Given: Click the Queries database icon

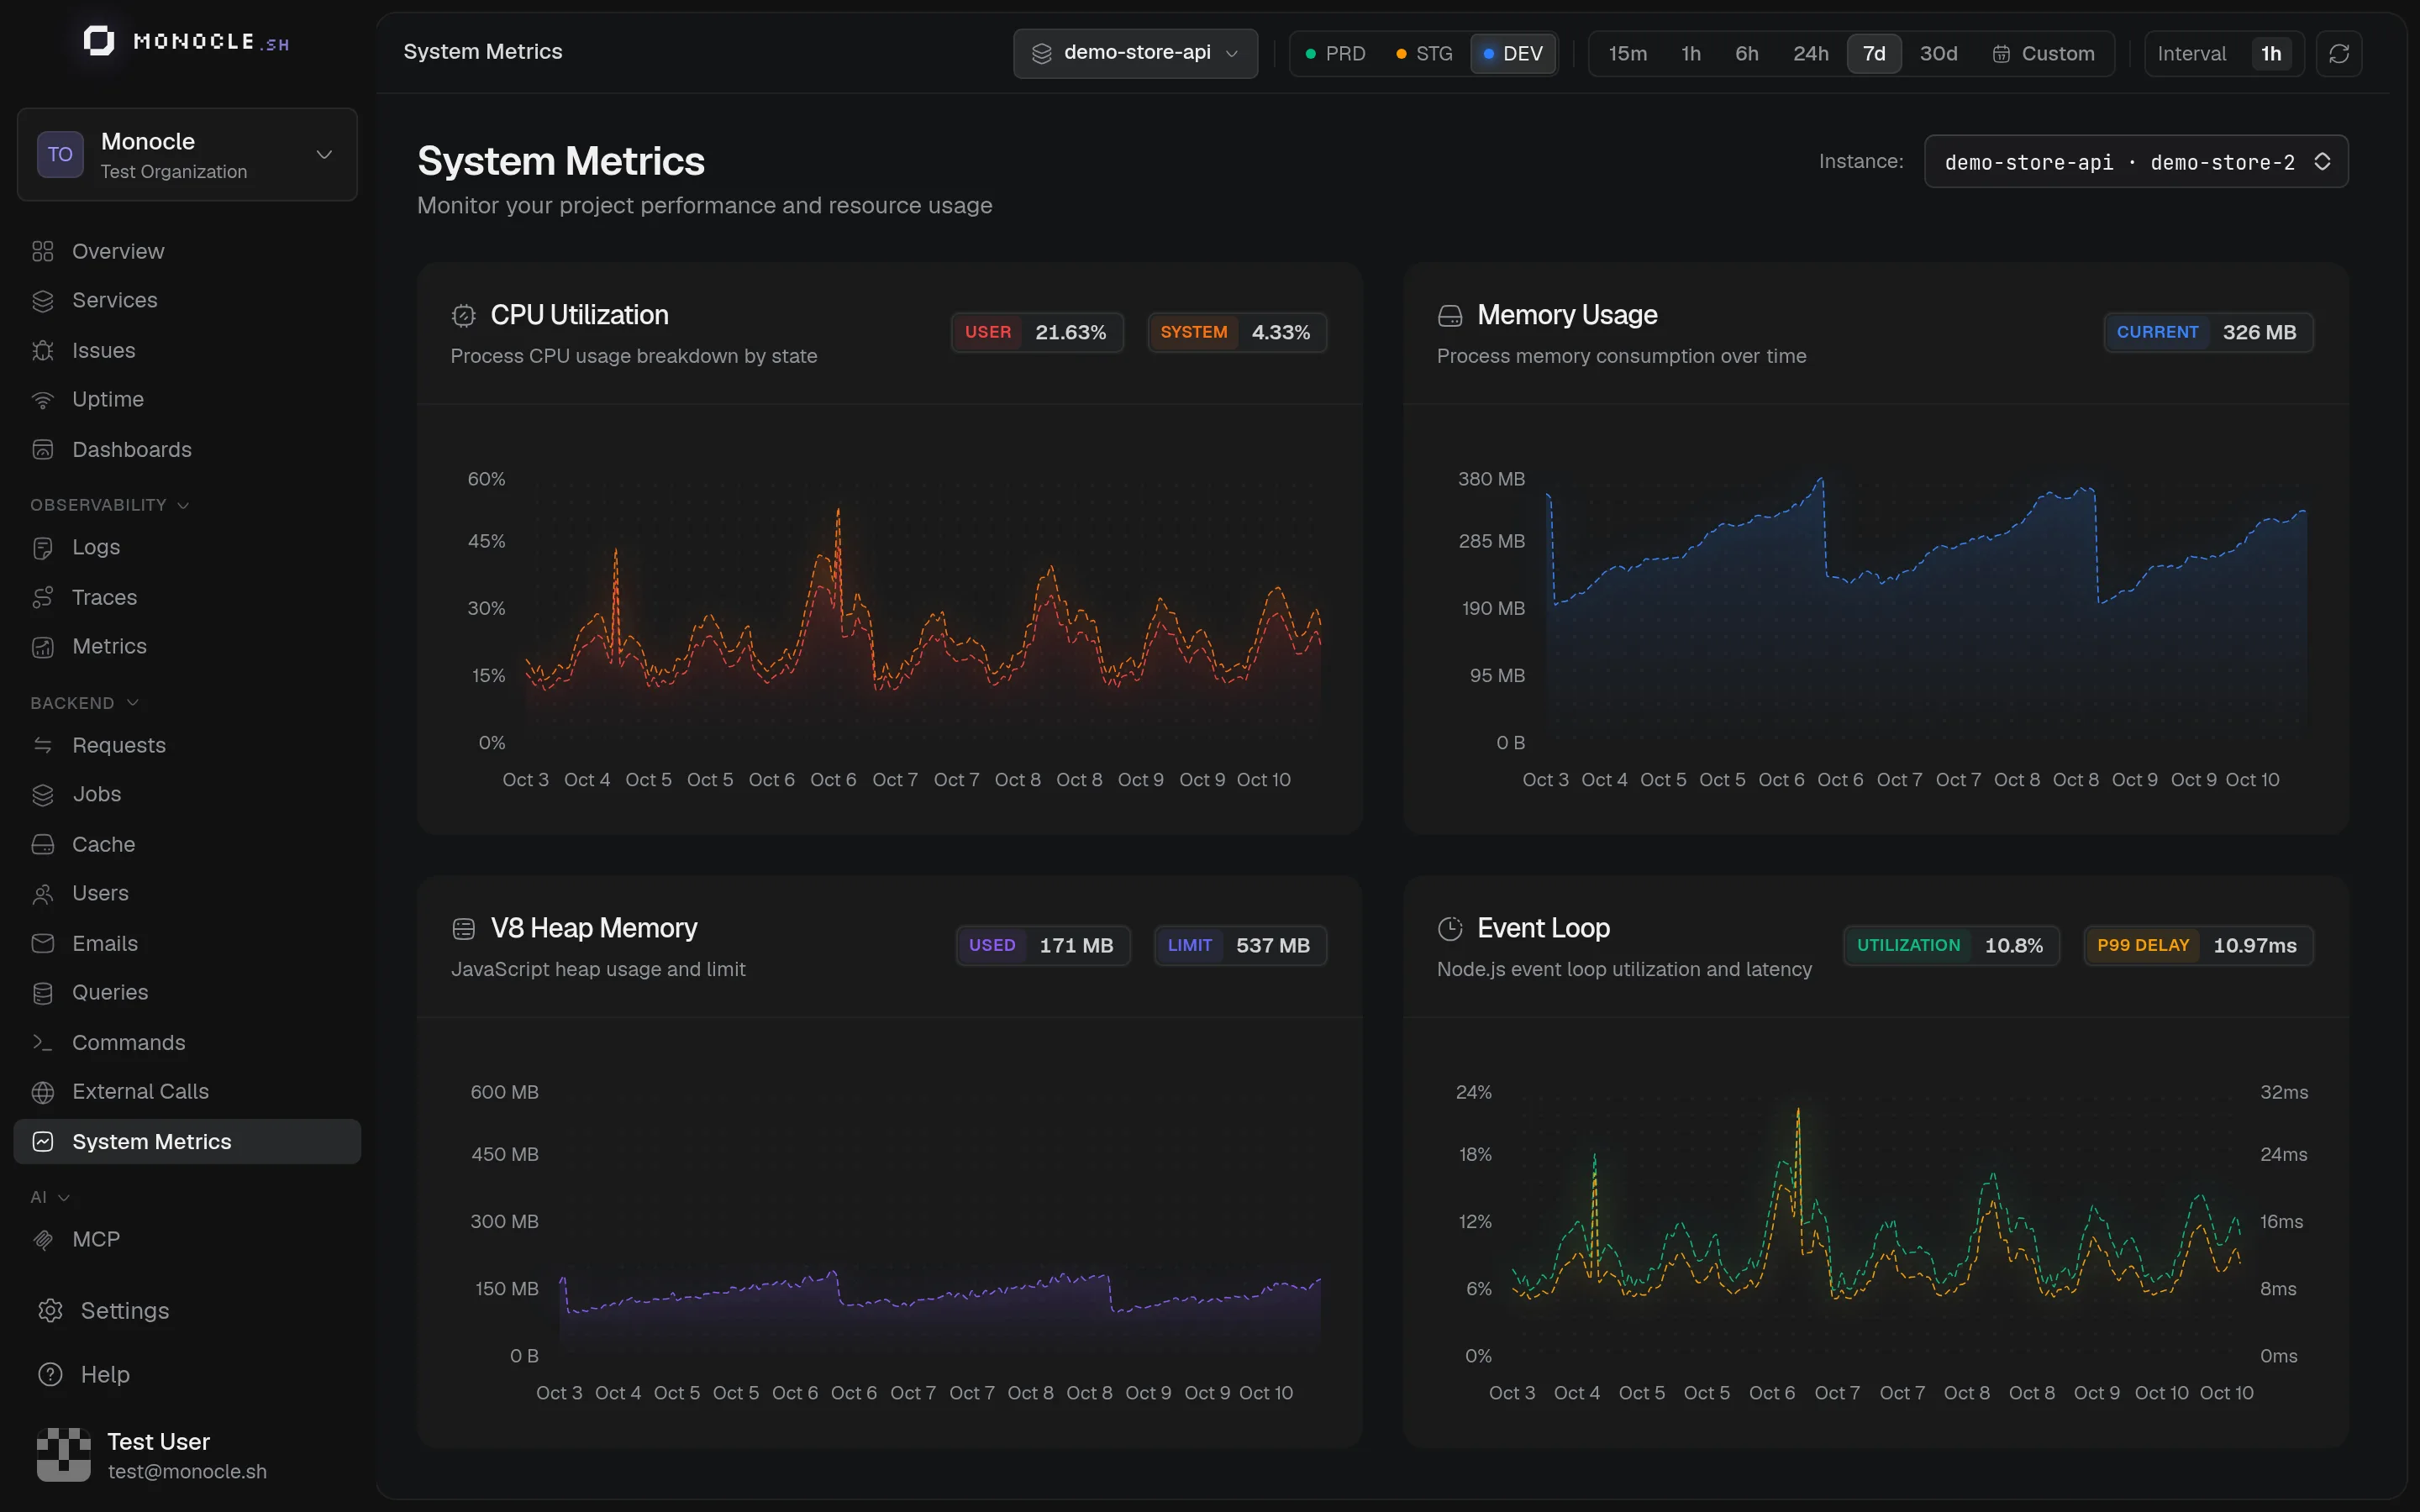Looking at the screenshot, I should (x=43, y=993).
